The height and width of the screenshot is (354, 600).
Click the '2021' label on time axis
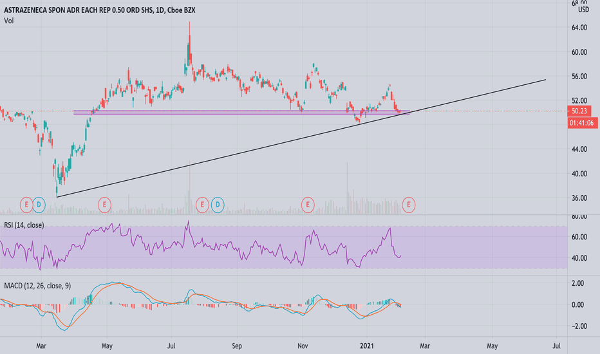pyautogui.click(x=367, y=346)
